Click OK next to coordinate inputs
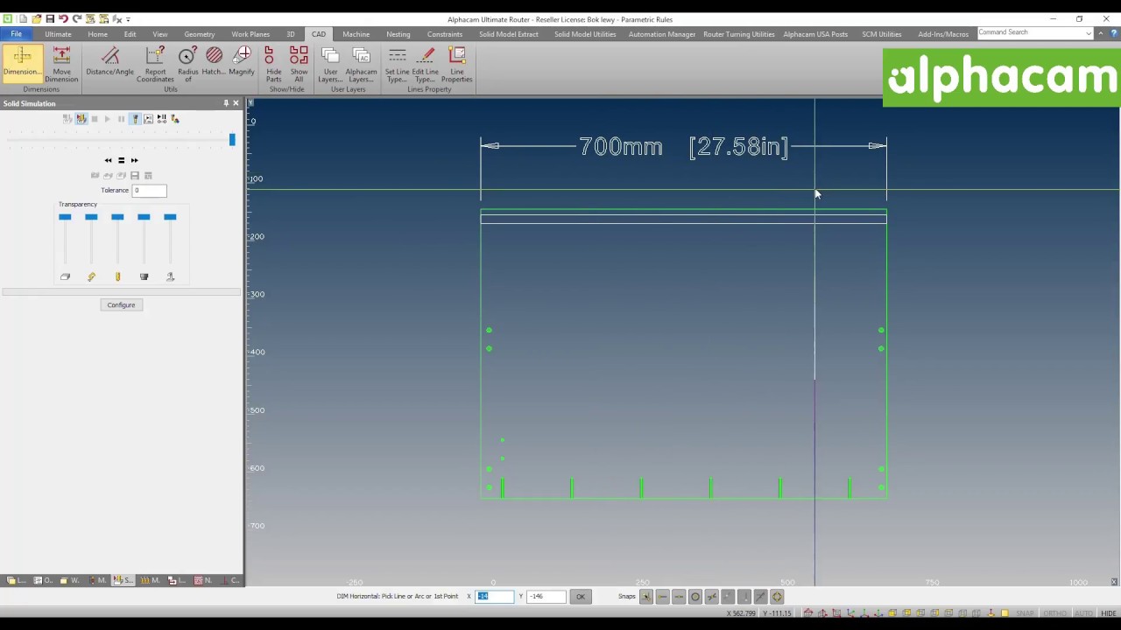This screenshot has width=1121, height=630. click(580, 597)
